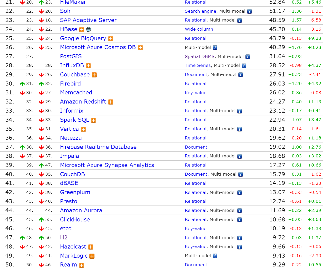
Task: Open the info icon in SAP Adaptive Server row
Action: [x=240, y=20]
